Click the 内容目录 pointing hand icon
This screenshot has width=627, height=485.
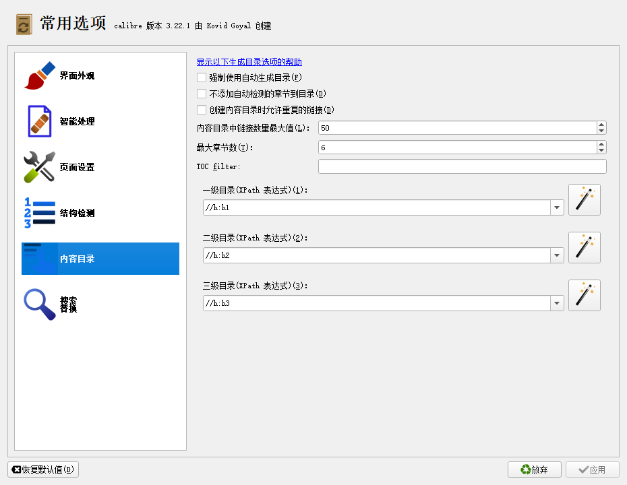[40, 259]
